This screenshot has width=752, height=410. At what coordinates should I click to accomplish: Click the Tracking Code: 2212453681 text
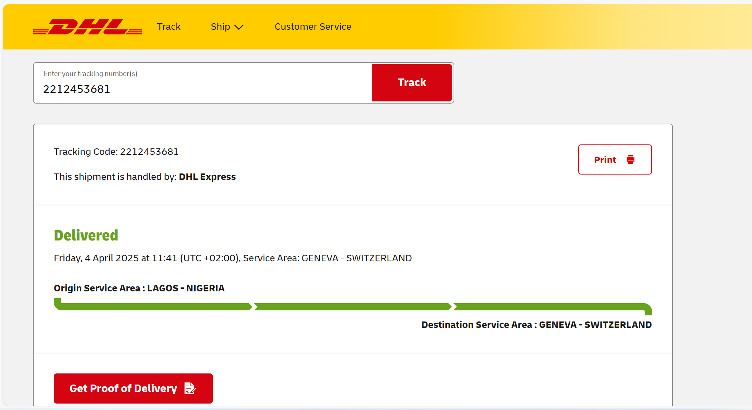coord(116,152)
